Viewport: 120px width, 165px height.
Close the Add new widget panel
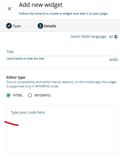[x=9, y=9]
